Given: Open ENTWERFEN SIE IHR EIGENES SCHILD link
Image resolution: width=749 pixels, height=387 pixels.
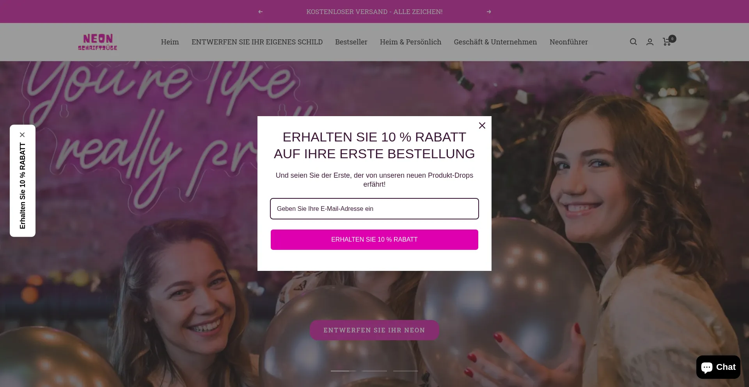Looking at the screenshot, I should point(257,42).
